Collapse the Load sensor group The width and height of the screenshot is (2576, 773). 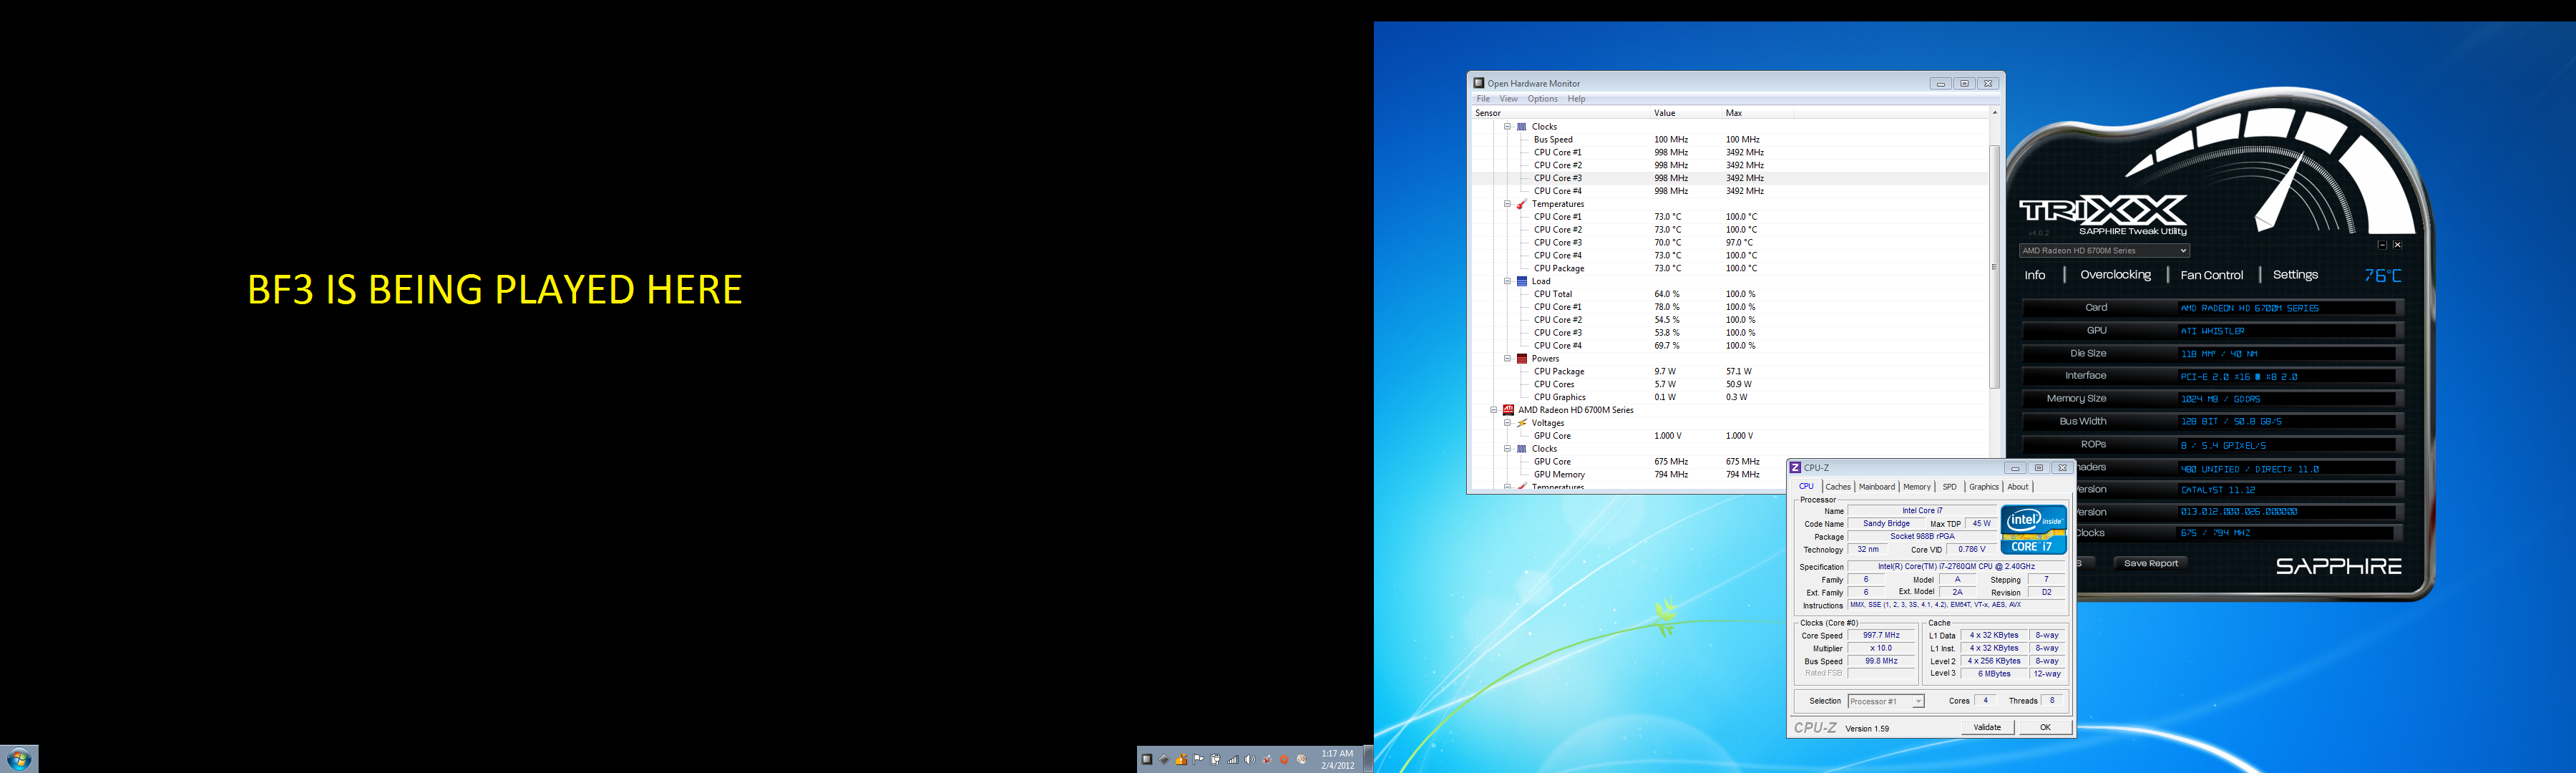pyautogui.click(x=1507, y=281)
